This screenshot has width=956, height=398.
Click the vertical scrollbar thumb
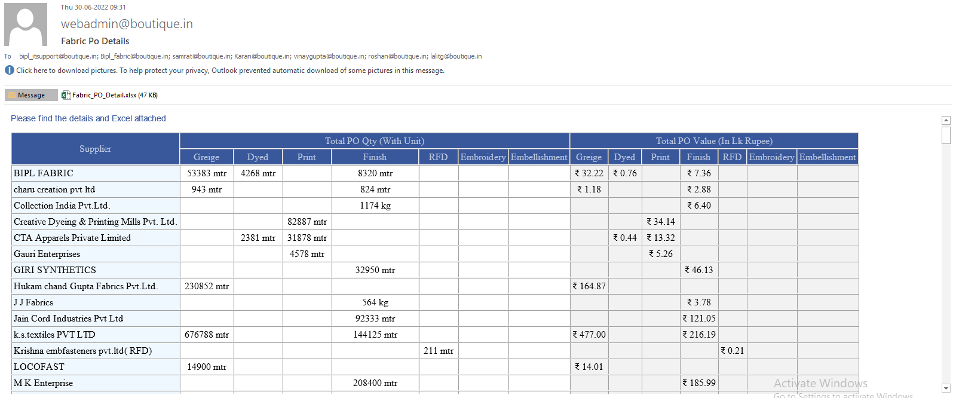(946, 135)
